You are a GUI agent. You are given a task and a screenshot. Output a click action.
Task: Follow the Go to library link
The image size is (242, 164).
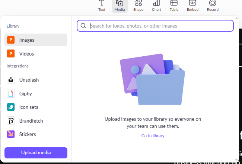point(153,136)
